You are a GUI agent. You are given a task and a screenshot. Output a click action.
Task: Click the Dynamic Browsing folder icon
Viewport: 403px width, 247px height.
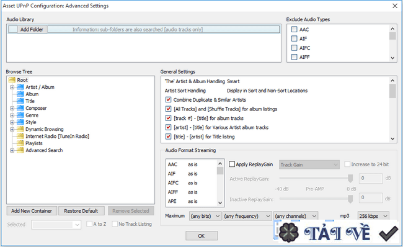20,129
